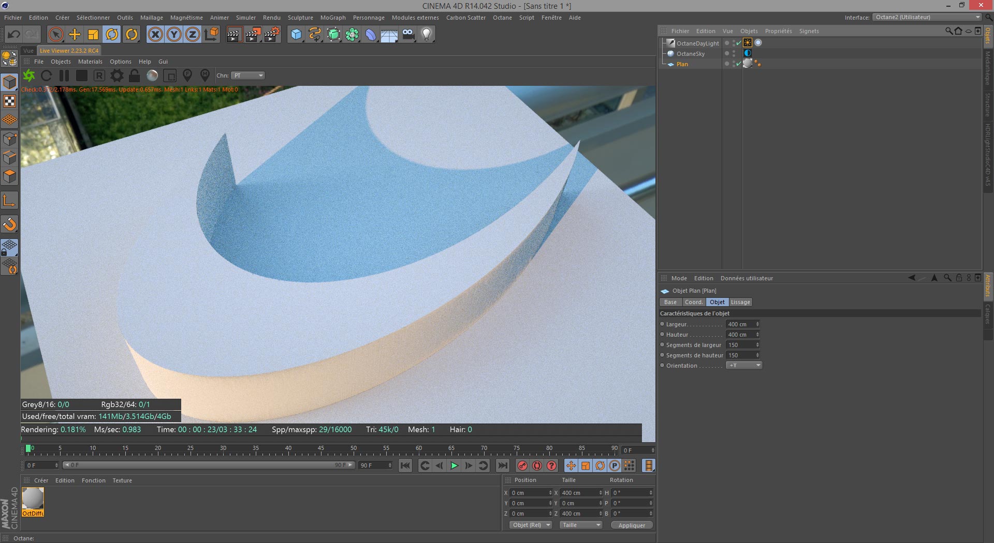Click the camera object icon in toolbar

pos(408,35)
